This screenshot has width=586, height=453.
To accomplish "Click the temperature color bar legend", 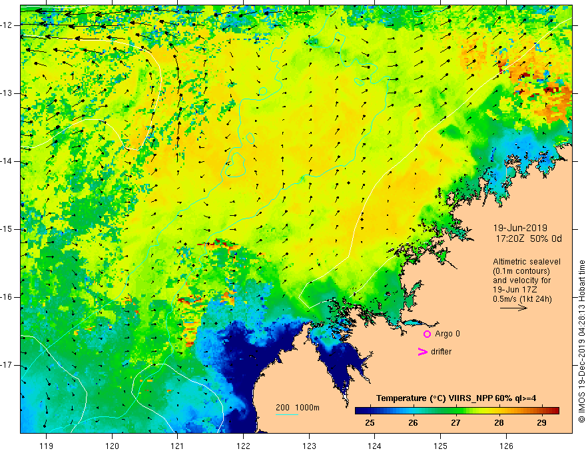I will 457,411.
